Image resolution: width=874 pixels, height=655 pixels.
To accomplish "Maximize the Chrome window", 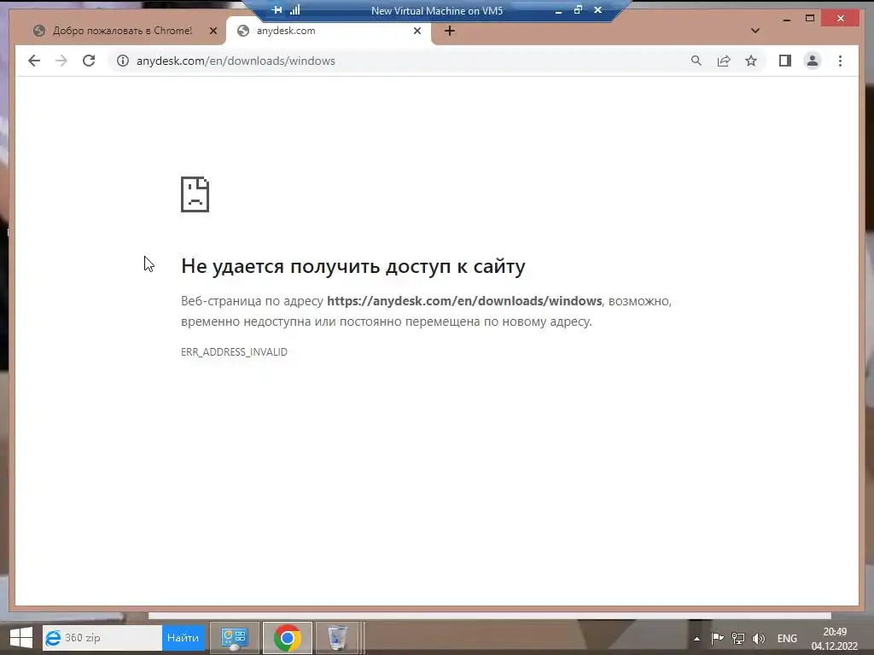I will coord(811,19).
